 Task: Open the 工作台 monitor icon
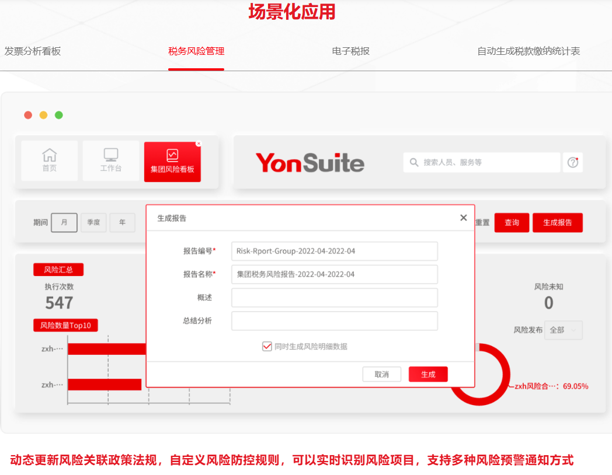coord(111,155)
